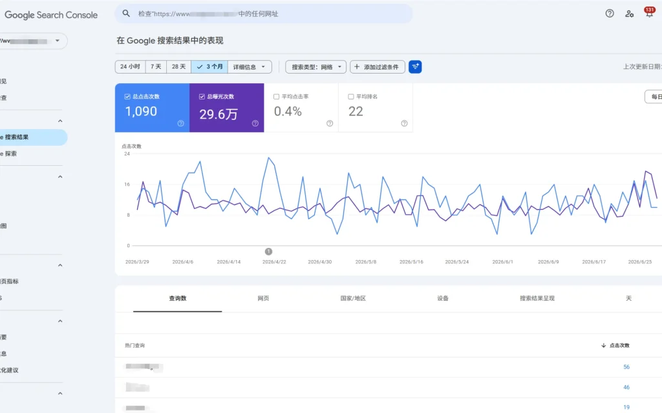Click help icon on average CTR card
This screenshot has height=413, width=662.
click(x=330, y=123)
